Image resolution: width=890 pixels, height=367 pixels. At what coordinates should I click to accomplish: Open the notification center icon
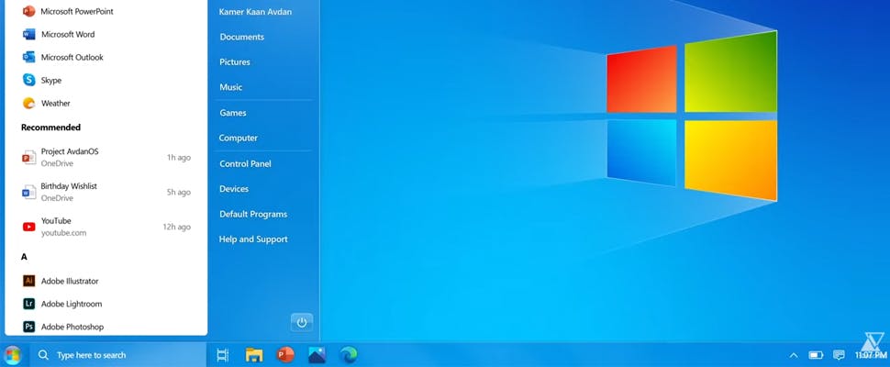point(839,356)
